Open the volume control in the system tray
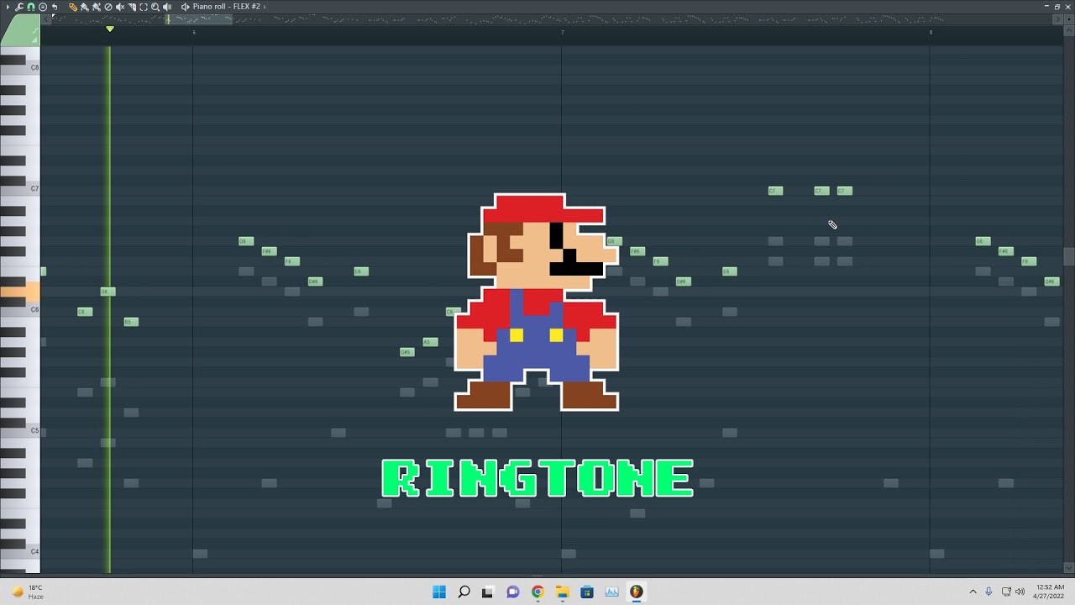Viewport: 1075px width, 605px height. pos(1019,592)
